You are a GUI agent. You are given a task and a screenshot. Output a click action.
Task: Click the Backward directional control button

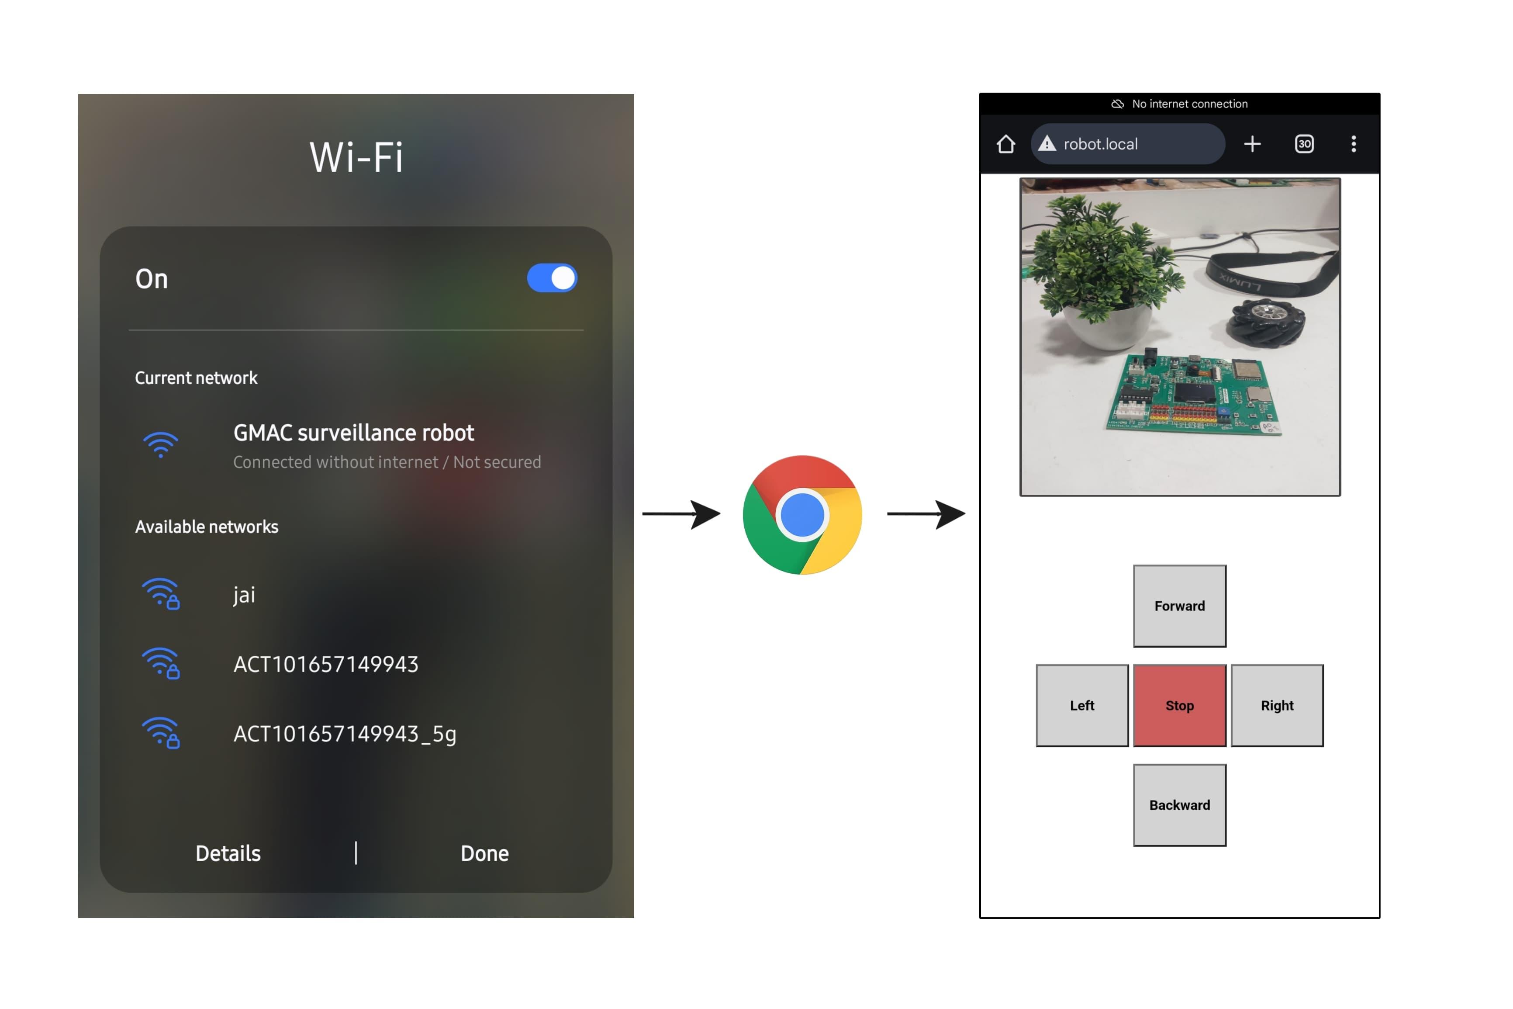coord(1180,804)
